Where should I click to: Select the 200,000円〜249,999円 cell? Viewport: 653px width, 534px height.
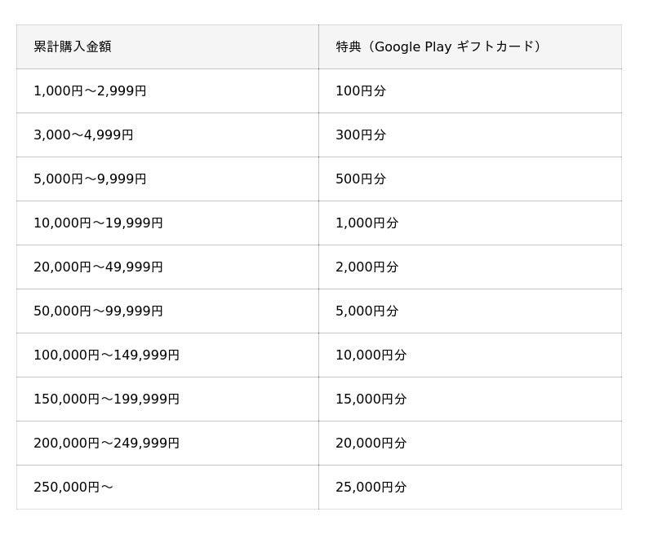coord(106,444)
